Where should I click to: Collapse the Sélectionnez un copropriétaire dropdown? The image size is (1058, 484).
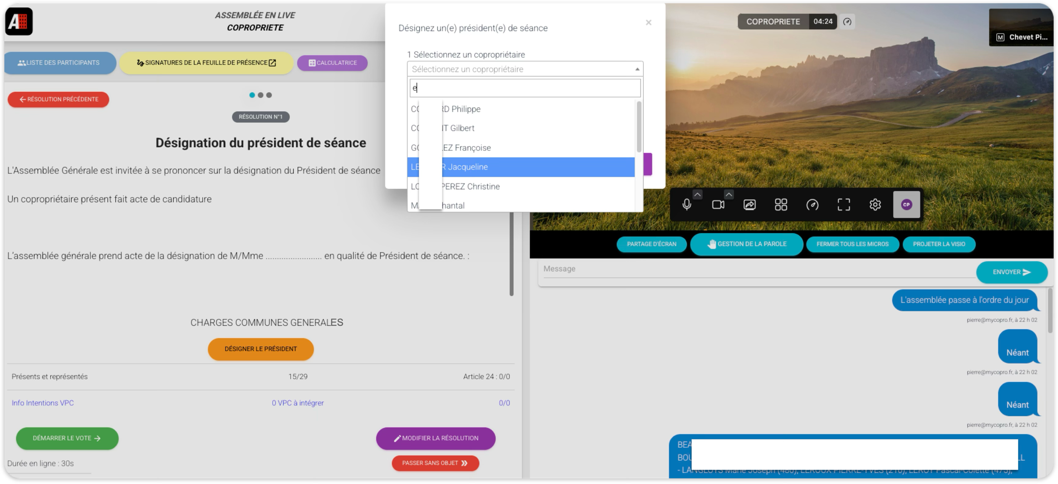coord(637,69)
